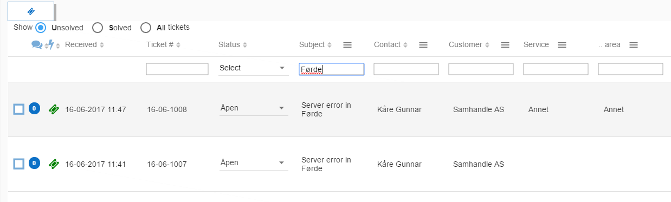Focus the Ticket # filter field

coord(177,69)
